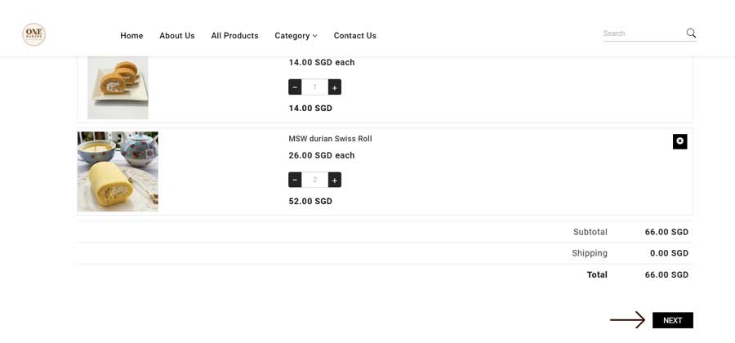Increase MSW durian Swiss Roll quantity

point(334,180)
